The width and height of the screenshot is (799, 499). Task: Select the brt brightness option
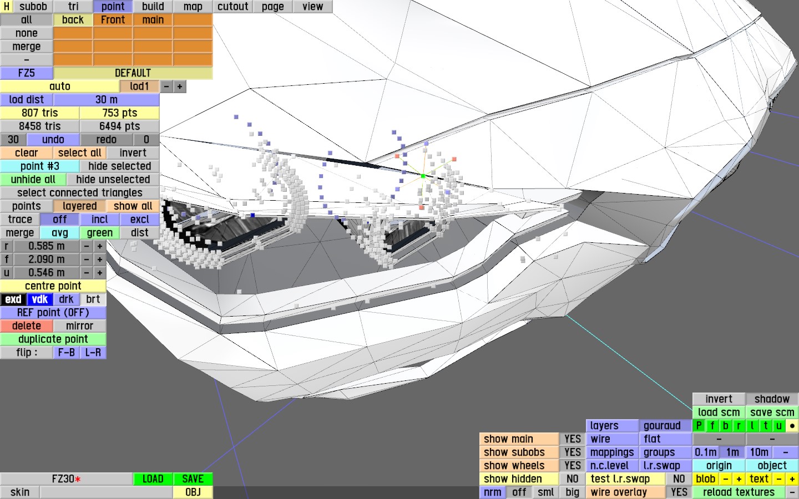coord(93,299)
